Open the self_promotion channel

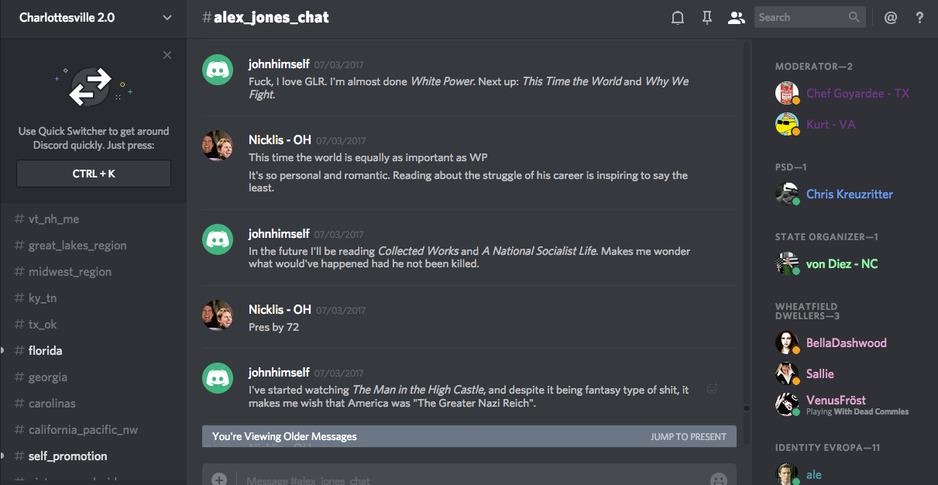67,456
